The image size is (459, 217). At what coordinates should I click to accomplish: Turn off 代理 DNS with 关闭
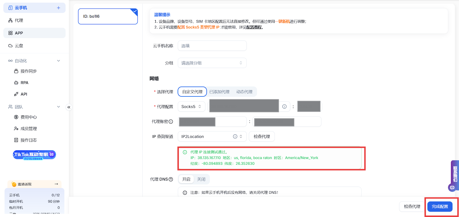(x=201, y=179)
